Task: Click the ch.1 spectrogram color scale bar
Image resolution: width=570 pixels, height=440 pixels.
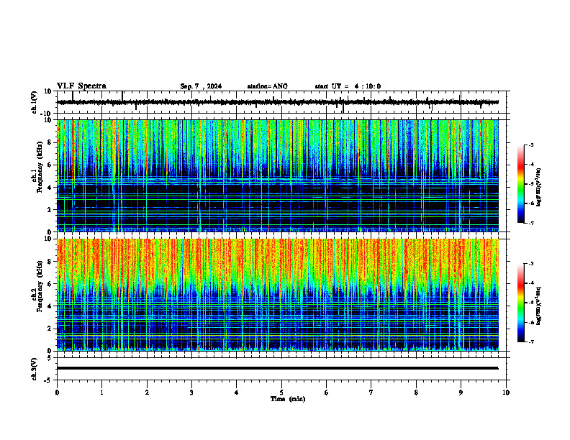Action: [521, 184]
